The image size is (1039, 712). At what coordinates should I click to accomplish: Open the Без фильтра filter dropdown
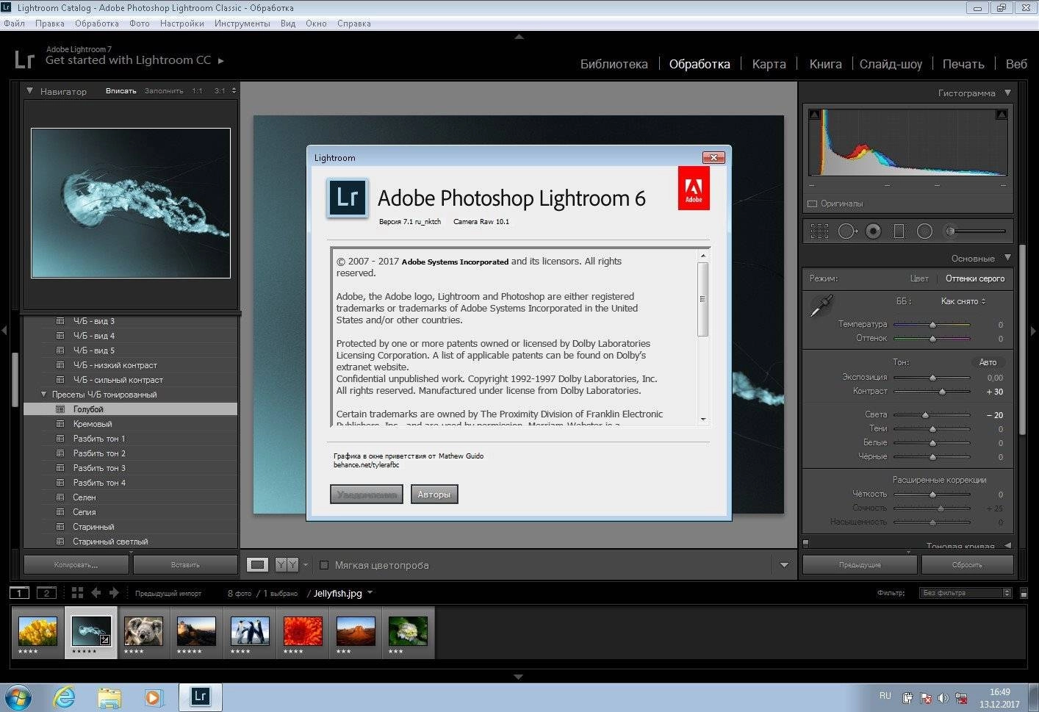pyautogui.click(x=966, y=593)
